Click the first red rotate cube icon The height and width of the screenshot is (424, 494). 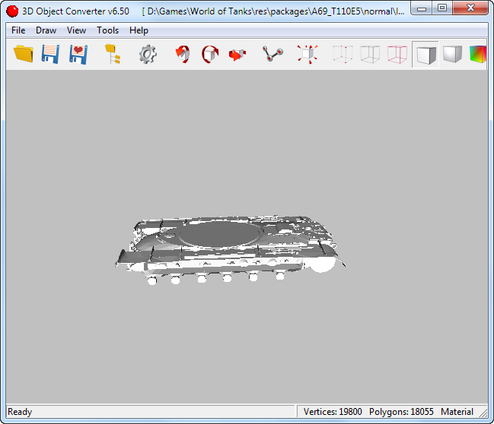[x=183, y=54]
